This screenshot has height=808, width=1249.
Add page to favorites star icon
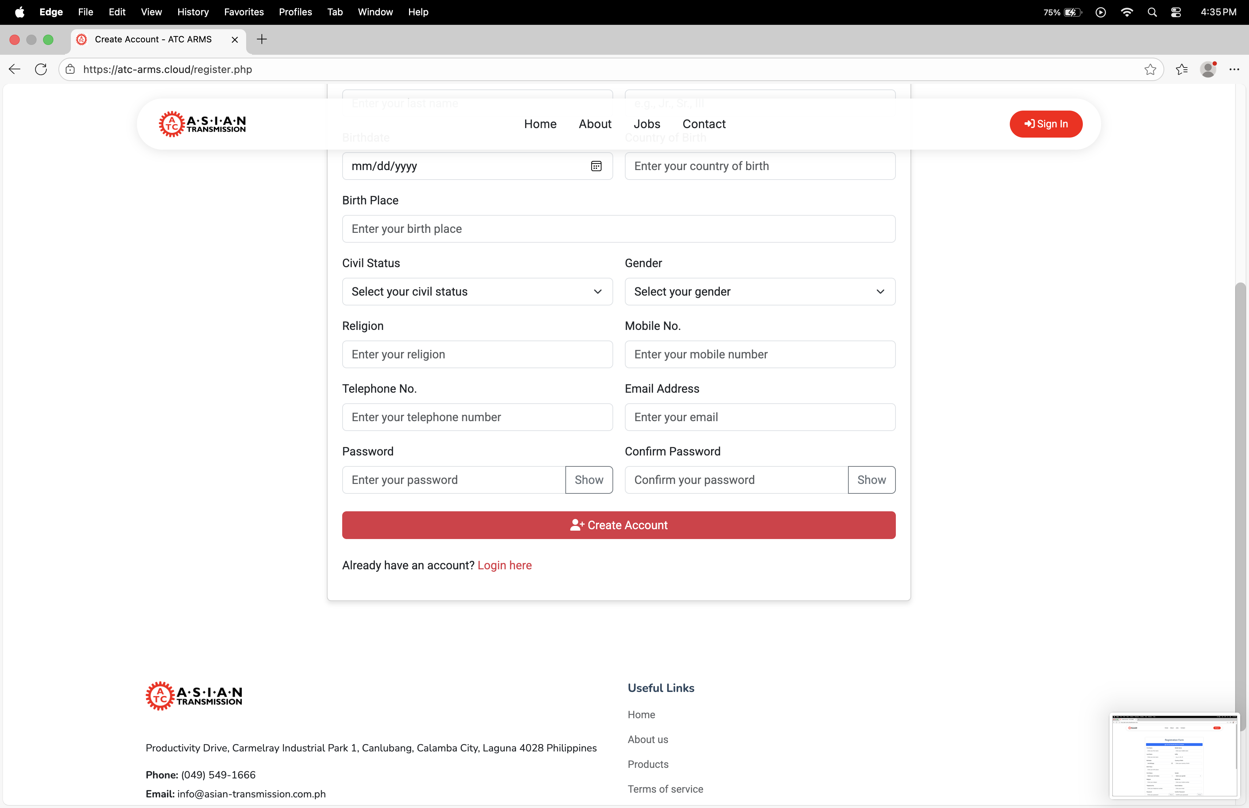pos(1150,69)
